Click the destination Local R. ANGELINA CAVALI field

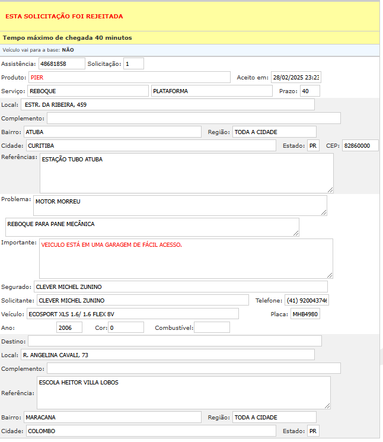(168, 355)
